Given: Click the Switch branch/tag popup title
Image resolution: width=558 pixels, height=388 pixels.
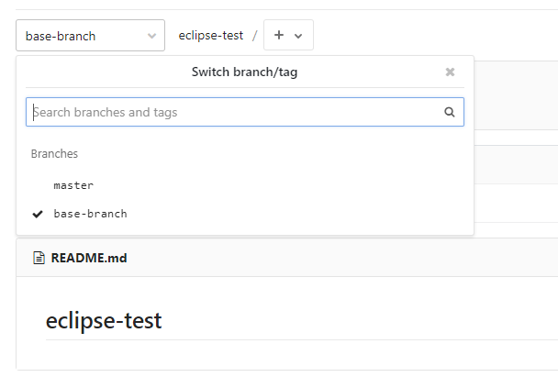Looking at the screenshot, I should pyautogui.click(x=244, y=72).
